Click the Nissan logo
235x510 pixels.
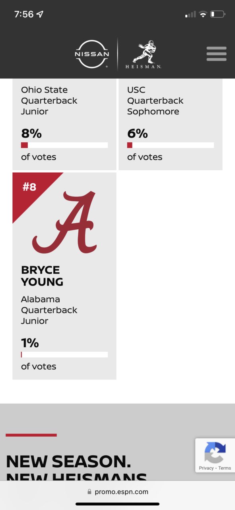click(92, 54)
